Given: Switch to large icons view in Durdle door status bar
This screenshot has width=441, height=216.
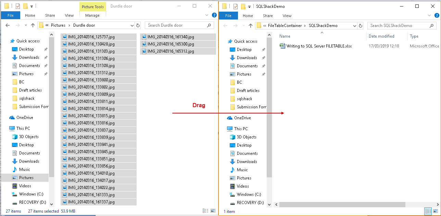Looking at the screenshot, I should pyautogui.click(x=213, y=211).
